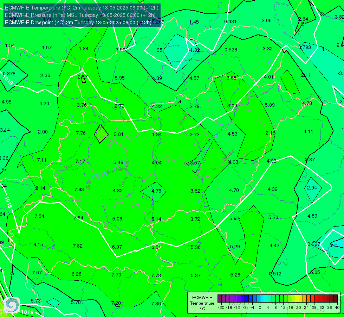Click the dark red swatch at legend value 40
This screenshot has height=317, width=344.
(336, 299)
